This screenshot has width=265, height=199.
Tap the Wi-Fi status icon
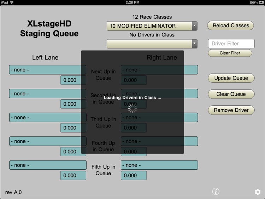point(12,2)
